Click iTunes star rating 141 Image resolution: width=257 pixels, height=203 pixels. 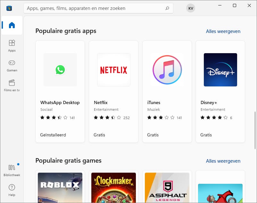(x=165, y=118)
